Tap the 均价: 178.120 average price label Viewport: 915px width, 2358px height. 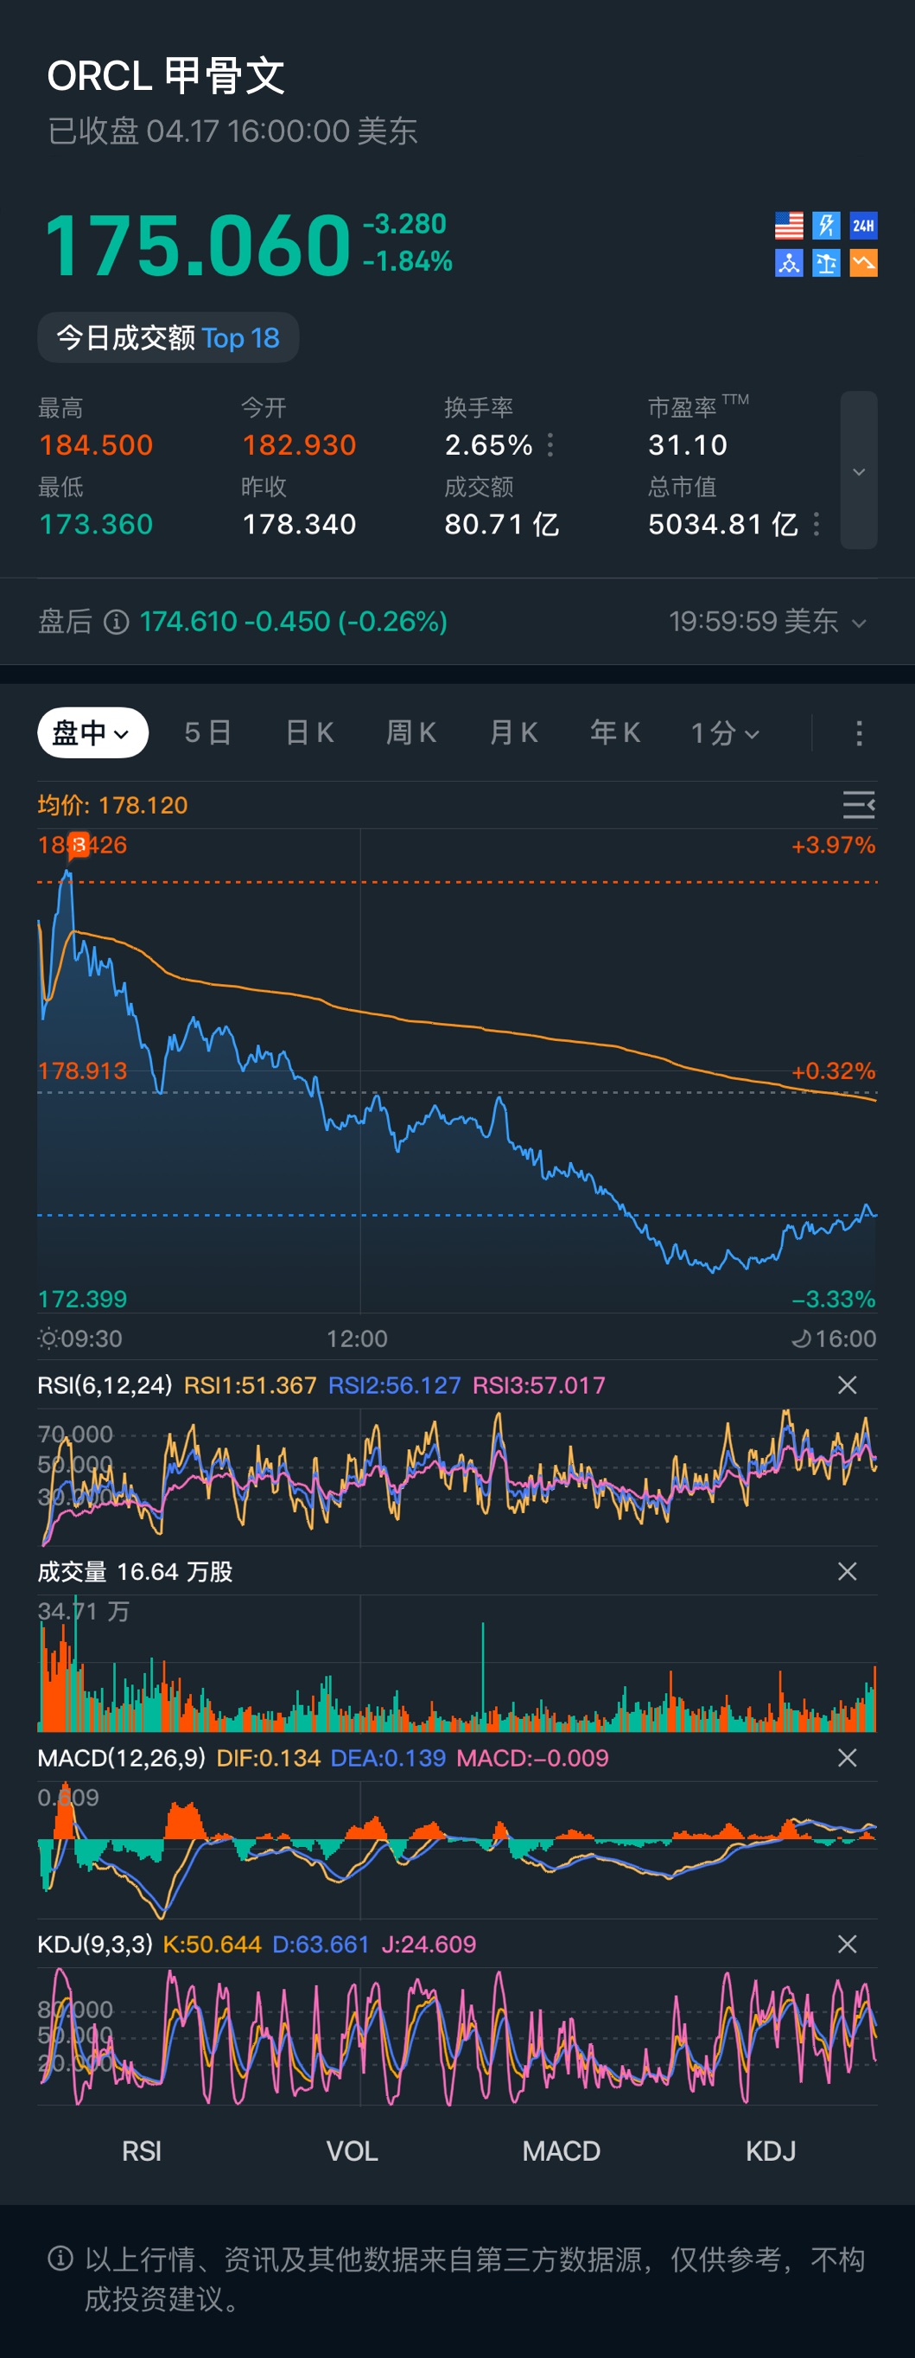112,806
